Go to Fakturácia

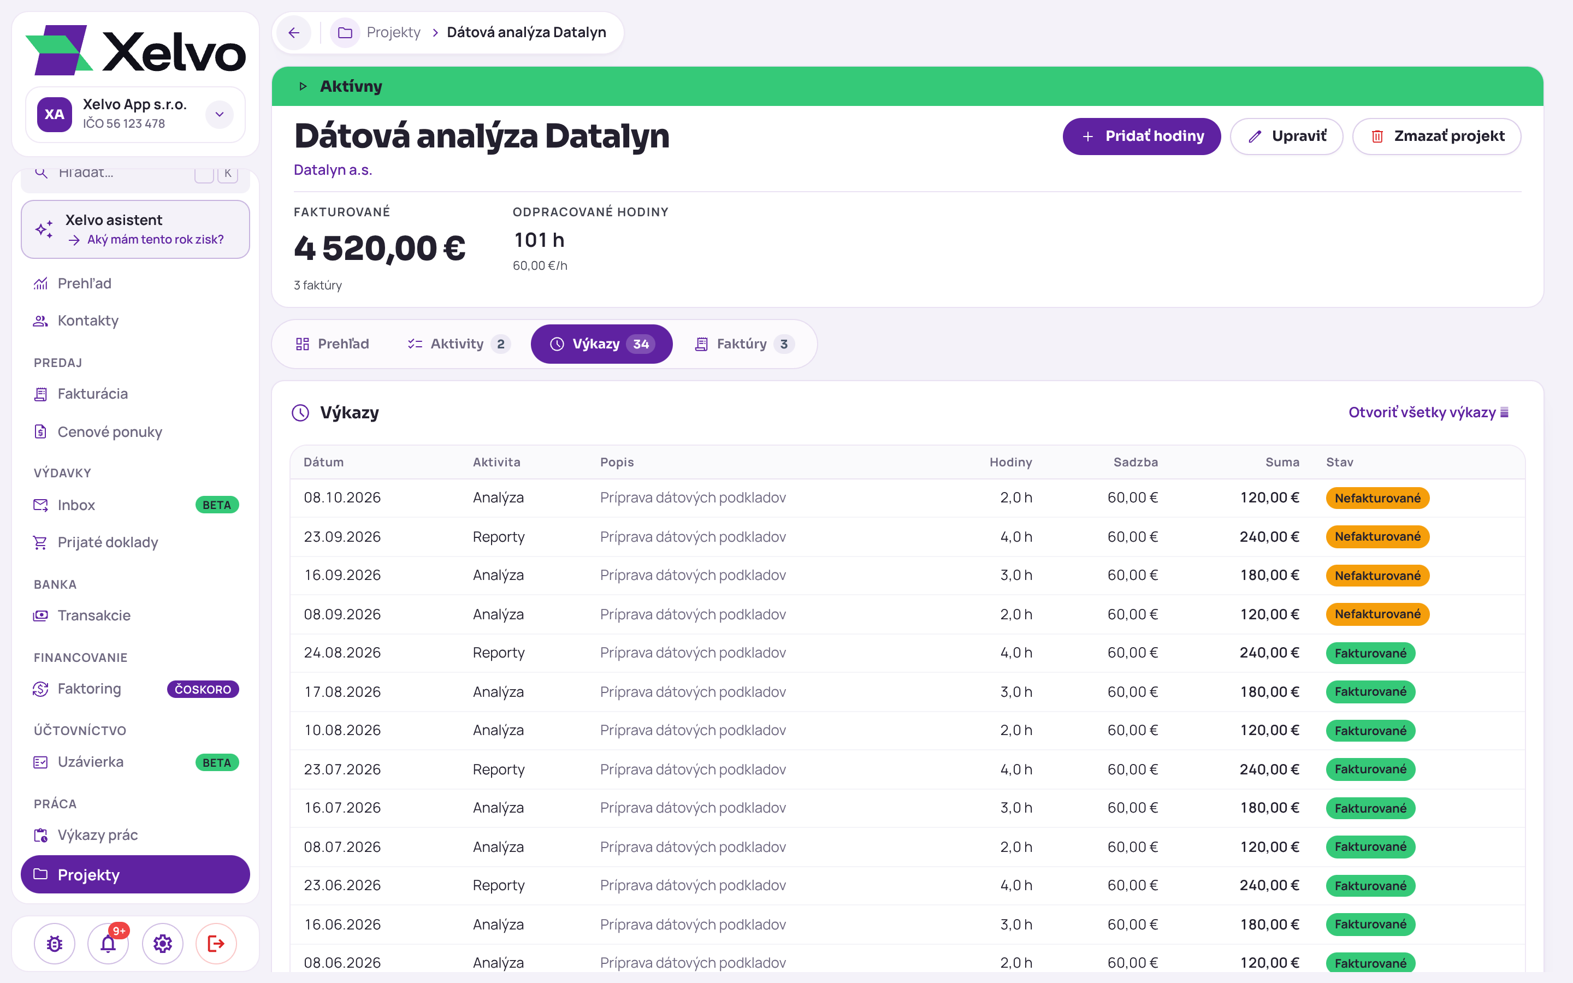[x=135, y=394]
